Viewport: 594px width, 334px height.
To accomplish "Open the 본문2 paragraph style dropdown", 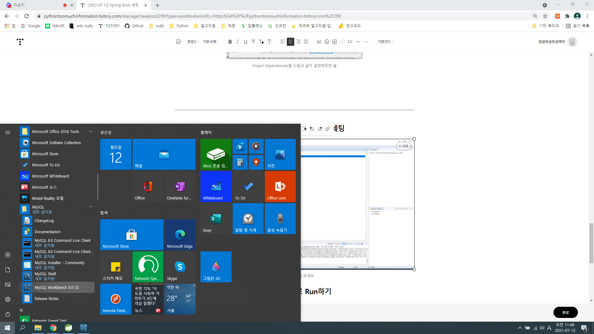I will point(192,42).
